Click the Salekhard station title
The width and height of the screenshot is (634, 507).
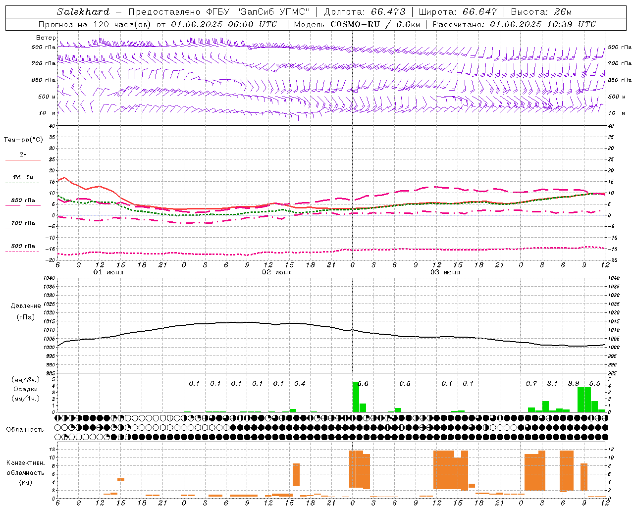coord(83,12)
